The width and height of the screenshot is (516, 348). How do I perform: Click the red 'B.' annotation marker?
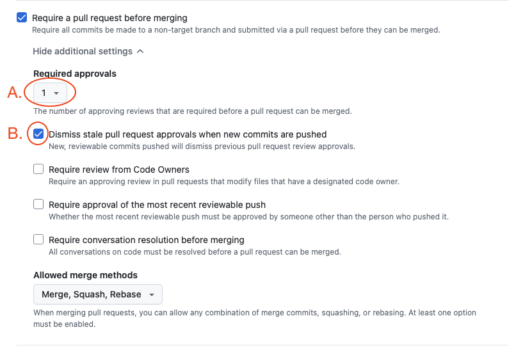click(14, 134)
